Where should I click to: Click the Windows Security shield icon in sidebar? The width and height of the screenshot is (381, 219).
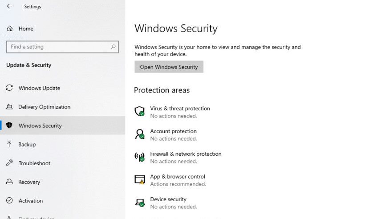9,125
